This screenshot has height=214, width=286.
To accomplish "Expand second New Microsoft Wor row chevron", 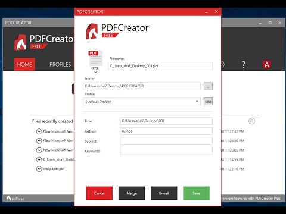I will 39,141.
